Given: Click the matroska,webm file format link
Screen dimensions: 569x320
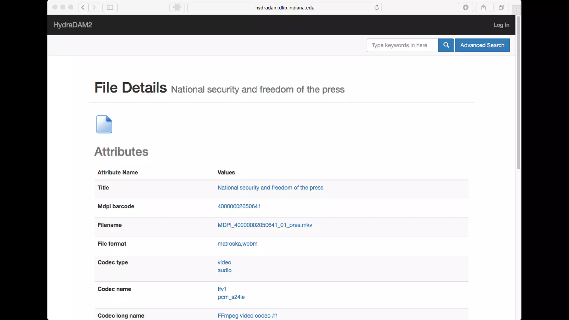Looking at the screenshot, I should 237,244.
